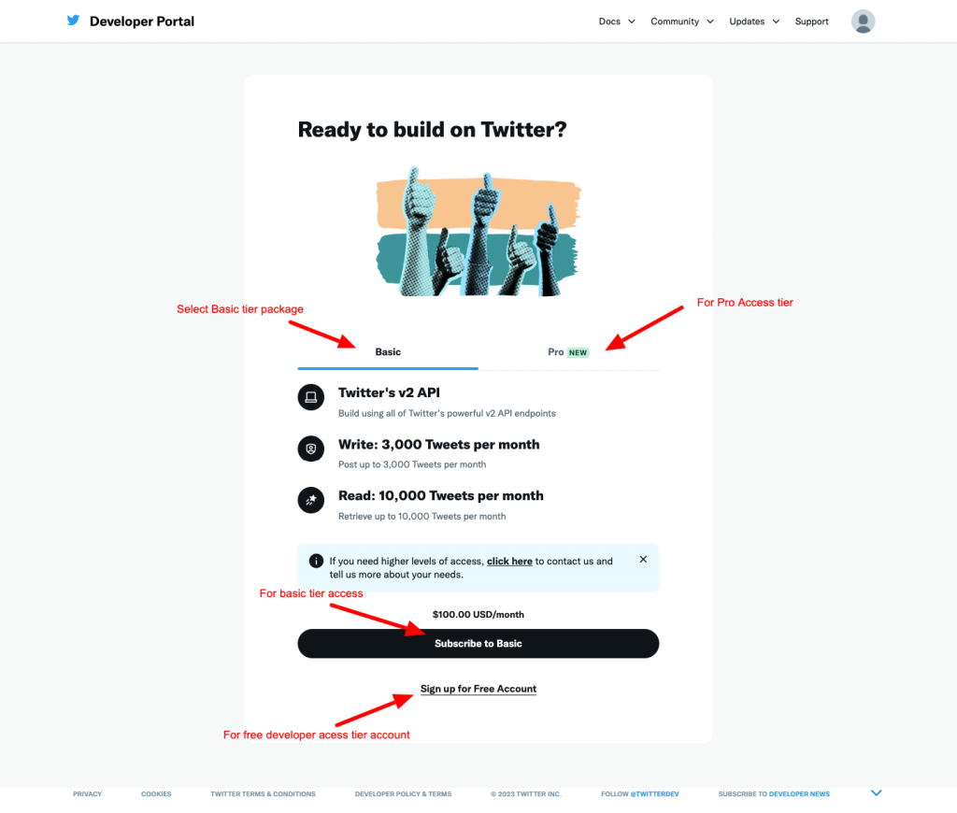
Task: Dismiss the higher access levels notice
Action: tap(643, 559)
